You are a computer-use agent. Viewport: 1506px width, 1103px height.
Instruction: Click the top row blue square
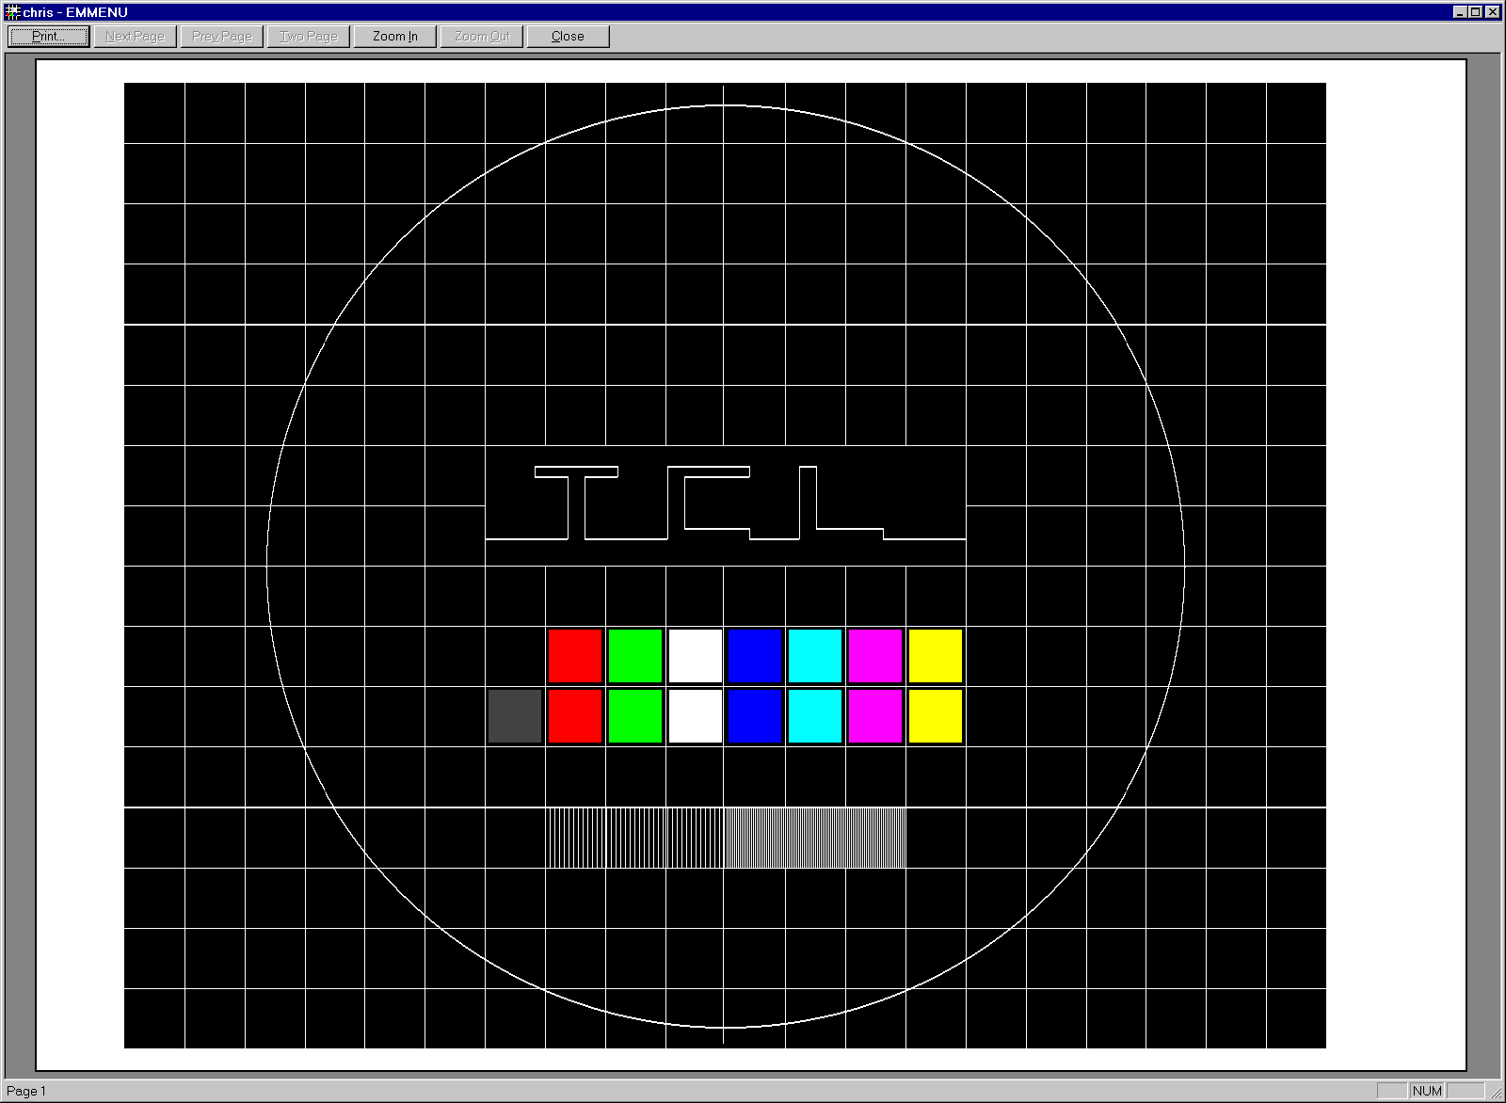755,656
